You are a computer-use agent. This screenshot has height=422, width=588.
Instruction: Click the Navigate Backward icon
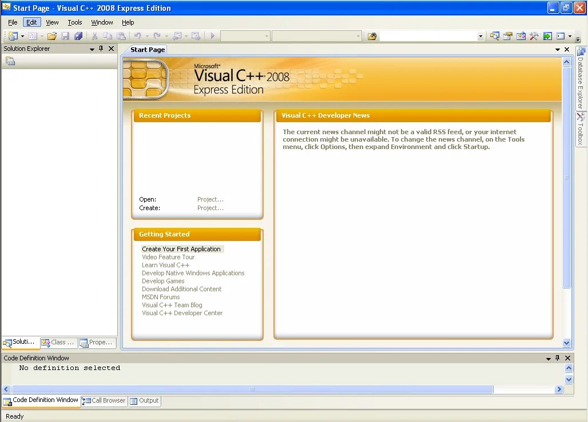coord(177,36)
